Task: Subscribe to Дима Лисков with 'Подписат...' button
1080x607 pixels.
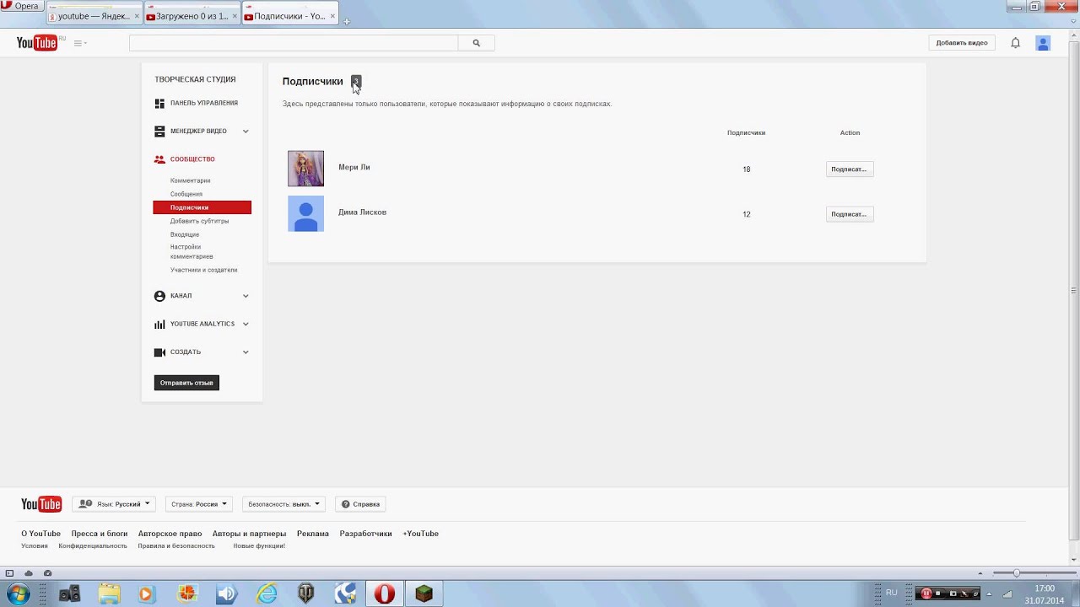Action: tap(849, 214)
